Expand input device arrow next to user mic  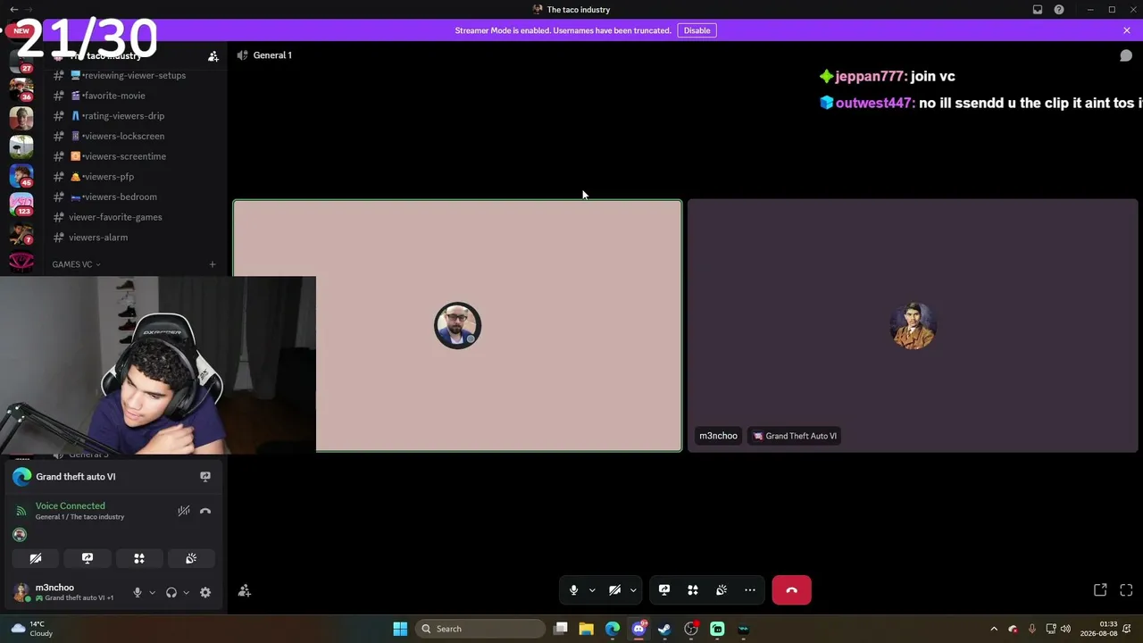coord(152,592)
